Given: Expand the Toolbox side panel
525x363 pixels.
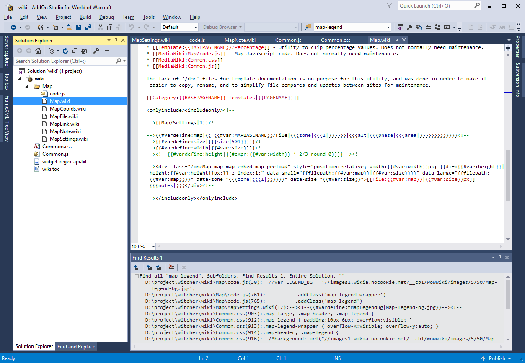Looking at the screenshot, I should click(x=7, y=82).
